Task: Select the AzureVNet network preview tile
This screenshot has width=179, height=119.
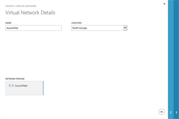Action: coord(24,88)
